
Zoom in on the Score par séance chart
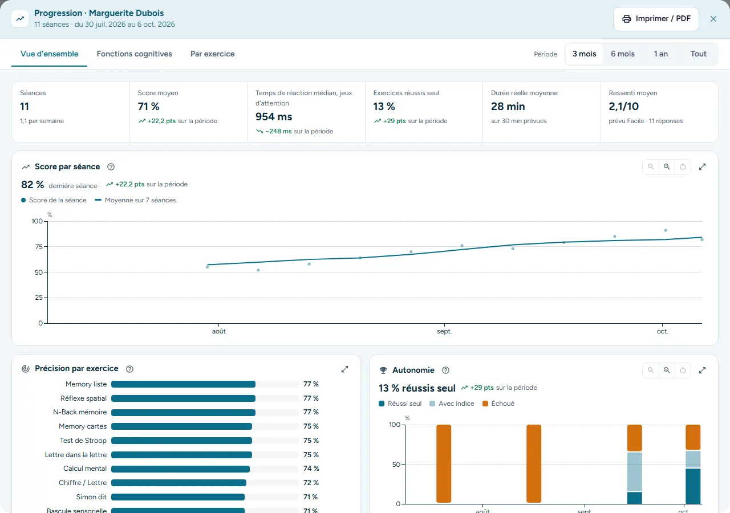667,167
